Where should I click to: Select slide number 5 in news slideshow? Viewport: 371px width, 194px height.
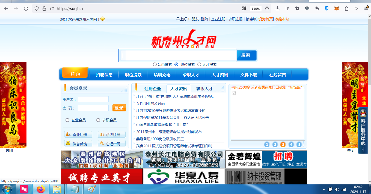click(299, 145)
